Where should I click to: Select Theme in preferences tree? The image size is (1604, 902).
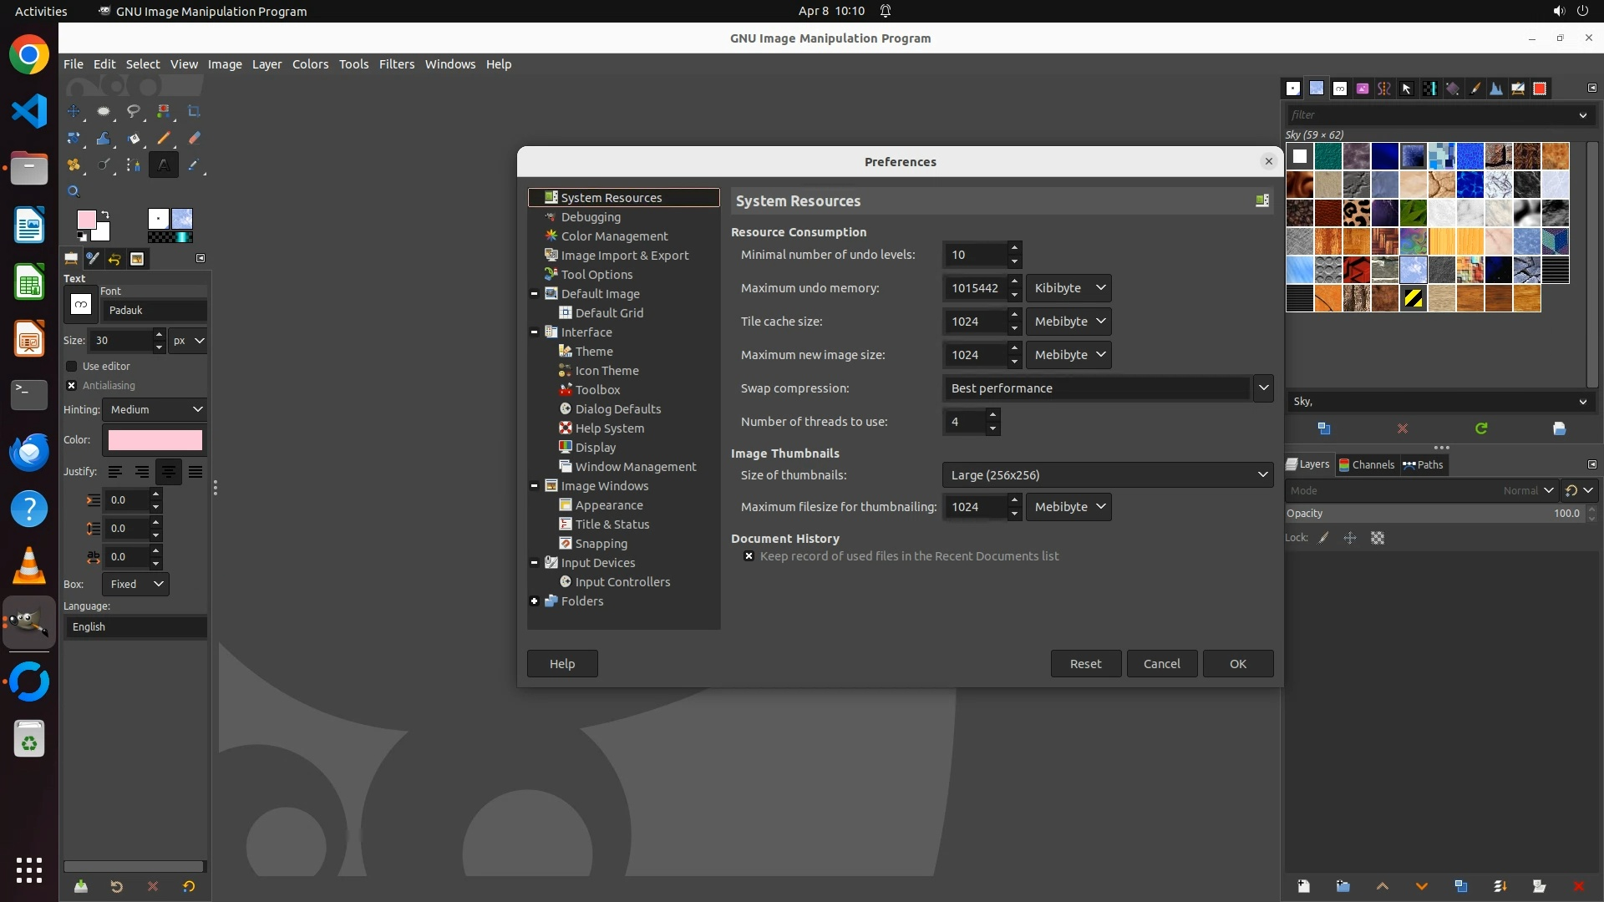coord(594,352)
